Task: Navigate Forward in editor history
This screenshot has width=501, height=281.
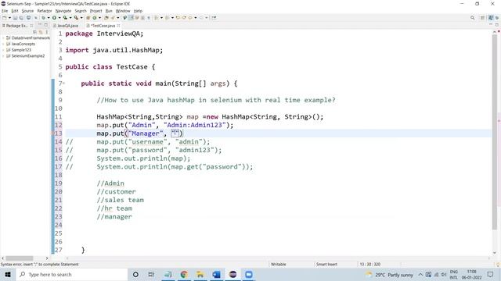Action: coord(201,18)
